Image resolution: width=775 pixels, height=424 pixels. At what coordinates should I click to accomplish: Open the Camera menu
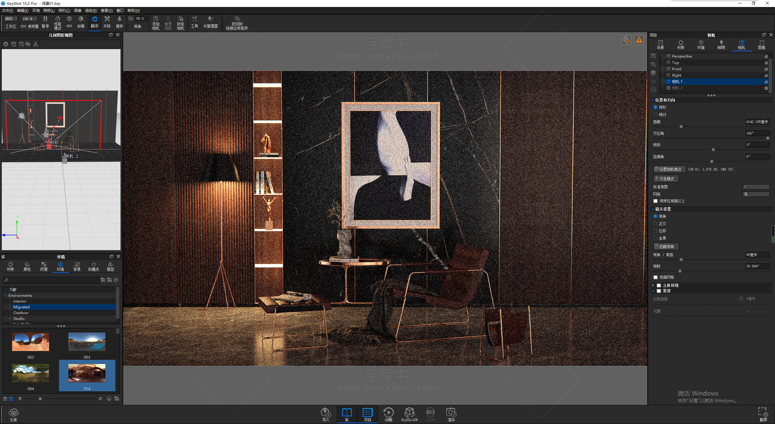(64, 10)
